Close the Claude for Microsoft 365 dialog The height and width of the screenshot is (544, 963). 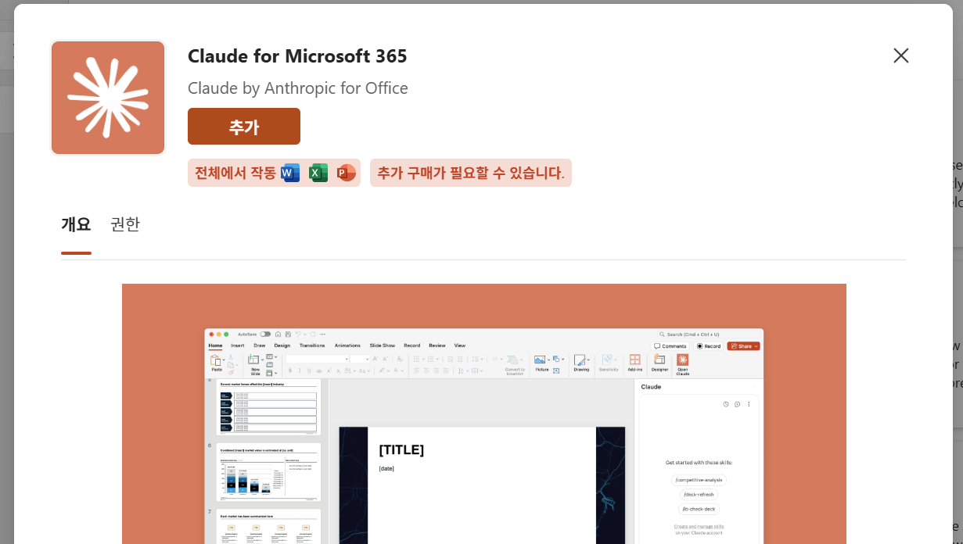901,55
